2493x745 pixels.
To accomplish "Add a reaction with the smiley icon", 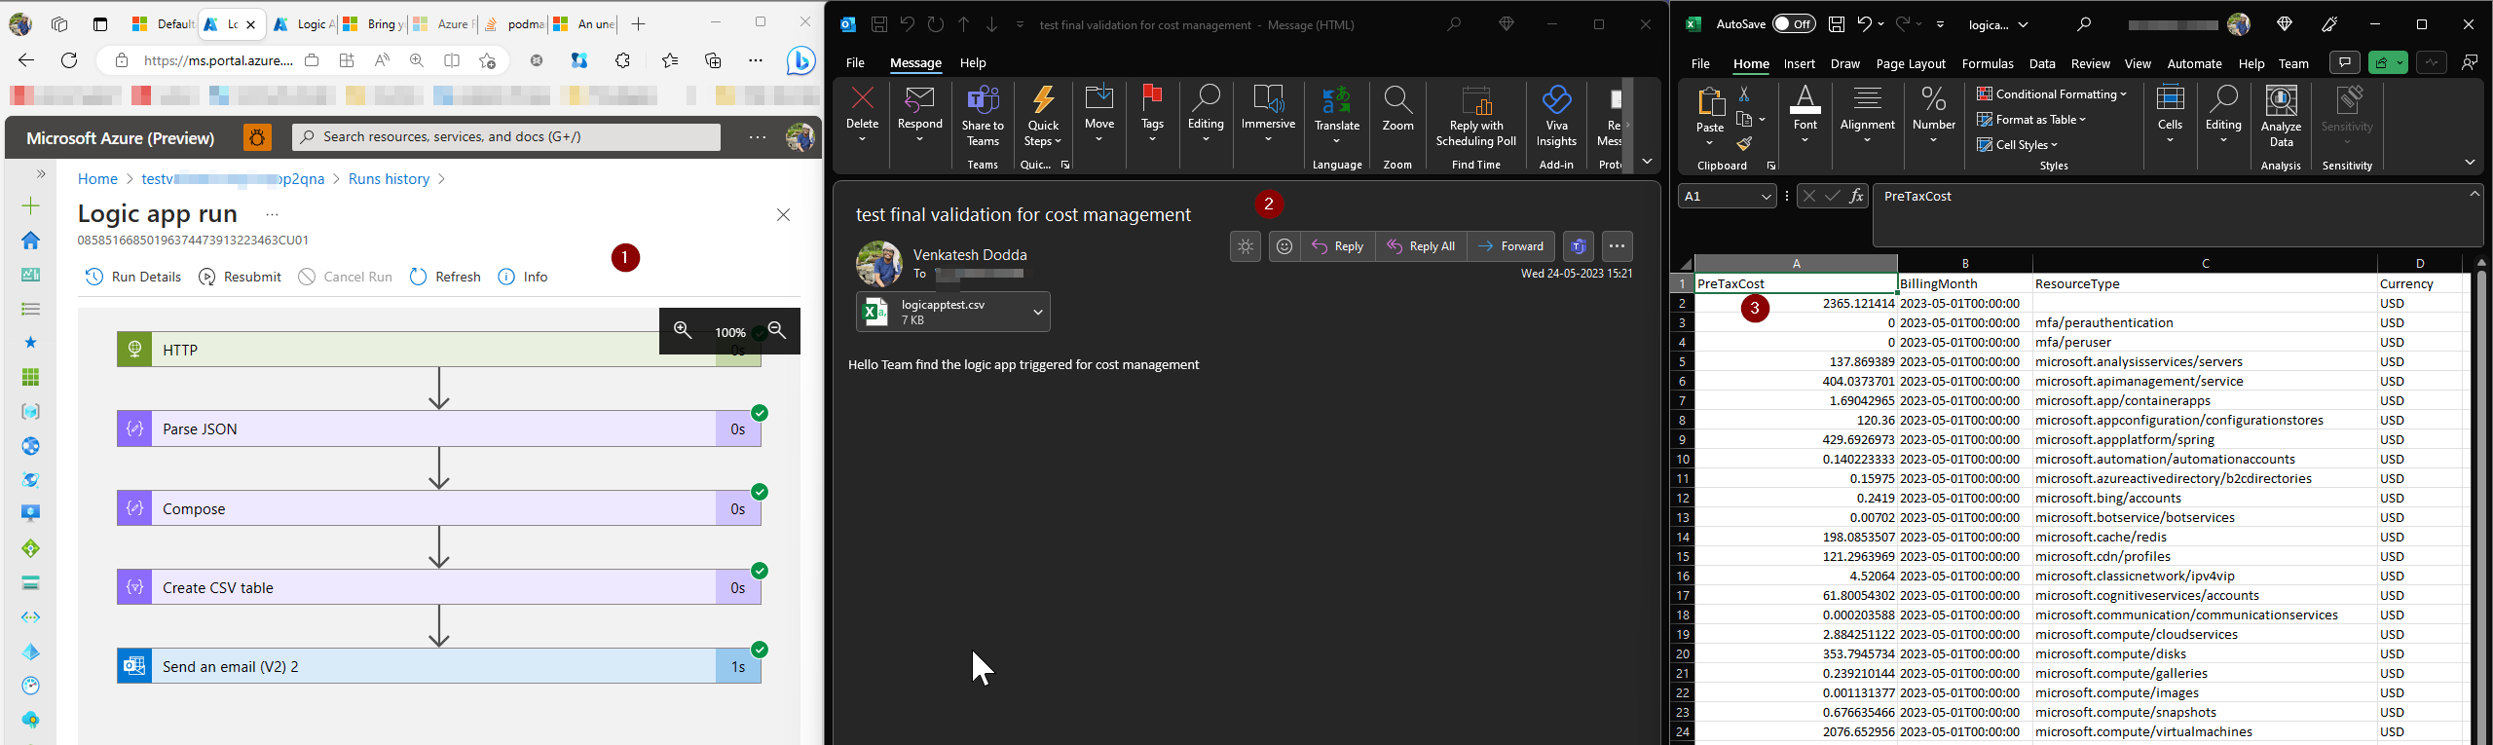I will [1284, 246].
